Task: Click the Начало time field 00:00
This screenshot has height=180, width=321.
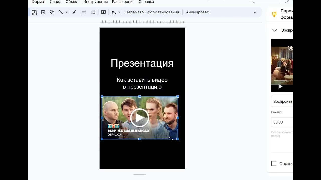Action: pyautogui.click(x=282, y=122)
